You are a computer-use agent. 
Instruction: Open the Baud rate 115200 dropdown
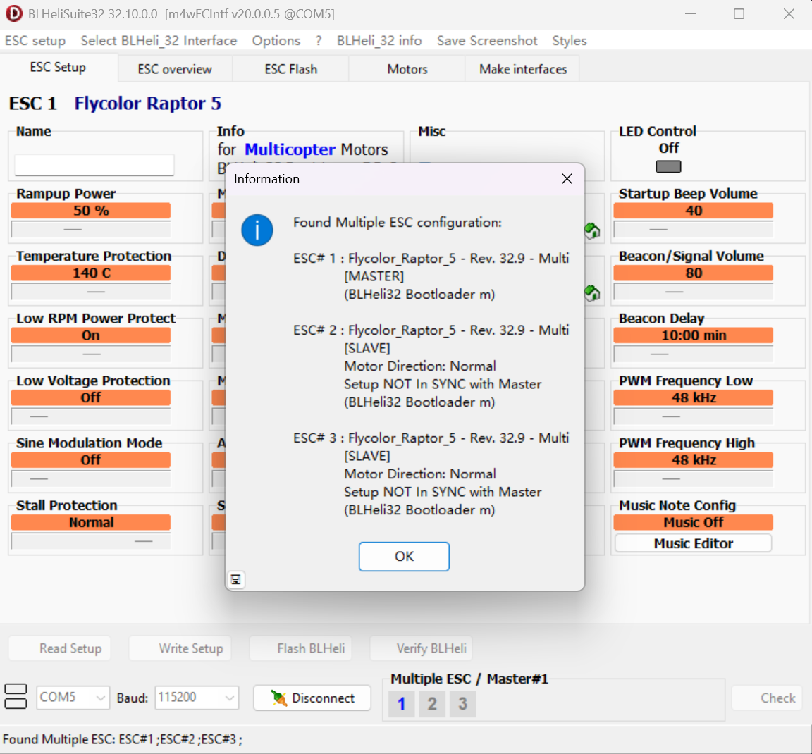[197, 697]
